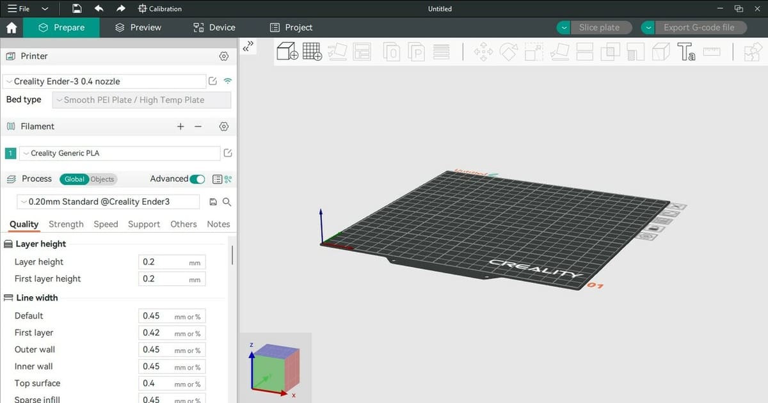Select the Measure ruler tool

coord(712,51)
